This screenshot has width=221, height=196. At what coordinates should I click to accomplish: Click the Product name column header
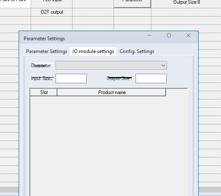point(112,92)
